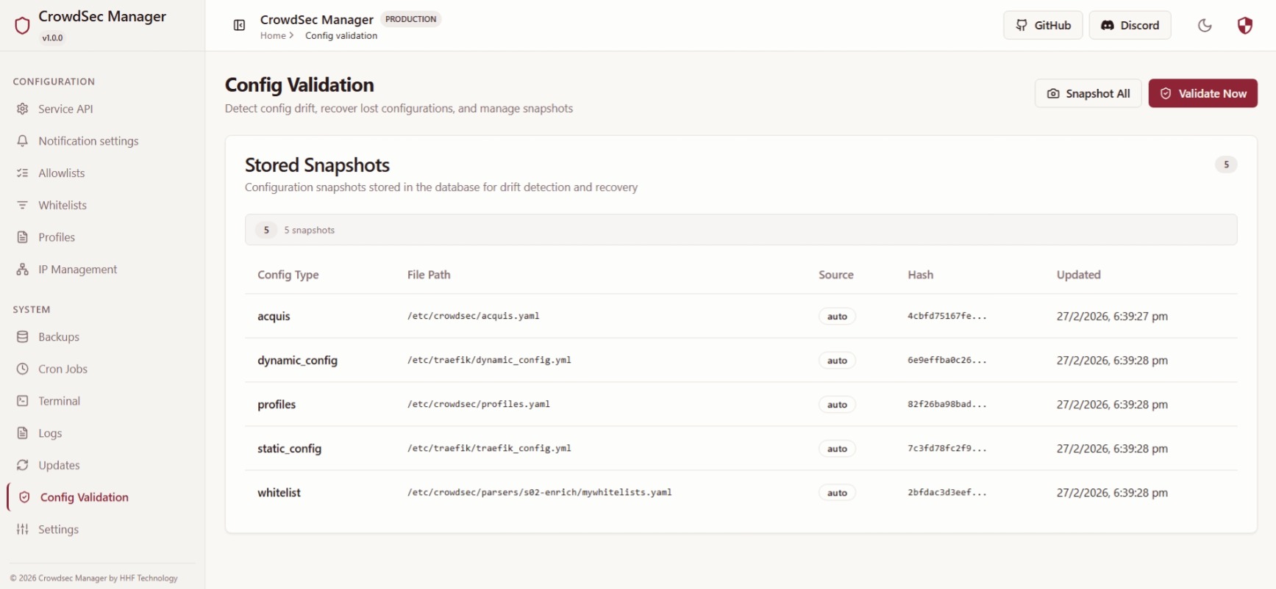This screenshot has width=1276, height=589.
Task: Toggle dark mode with the moon icon
Action: coord(1205,26)
